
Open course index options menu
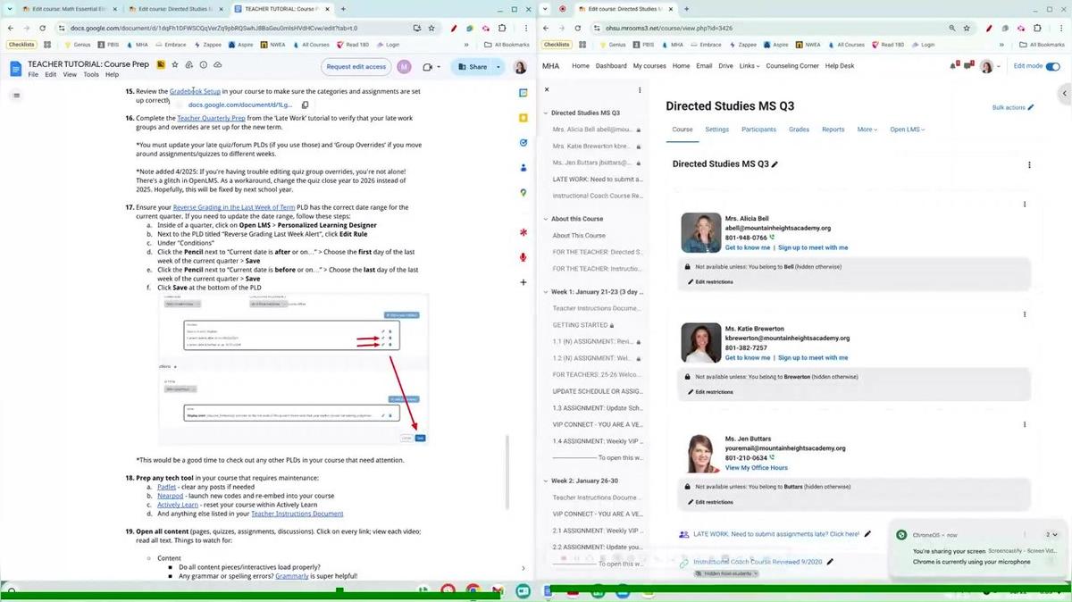640,89
